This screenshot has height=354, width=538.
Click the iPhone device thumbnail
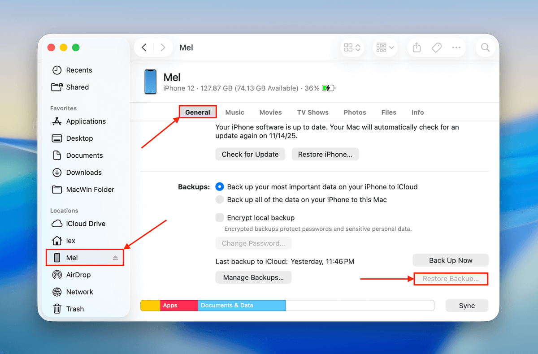tap(150, 81)
